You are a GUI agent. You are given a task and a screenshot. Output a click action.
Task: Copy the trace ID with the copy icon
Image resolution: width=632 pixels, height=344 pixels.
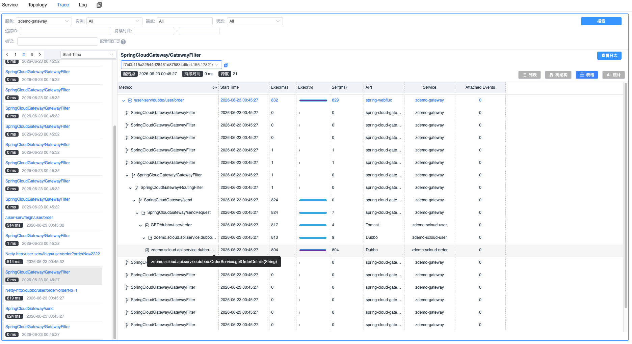(x=226, y=65)
